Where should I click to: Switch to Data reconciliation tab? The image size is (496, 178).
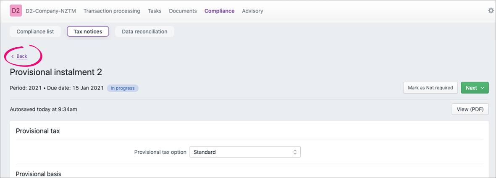click(x=144, y=31)
